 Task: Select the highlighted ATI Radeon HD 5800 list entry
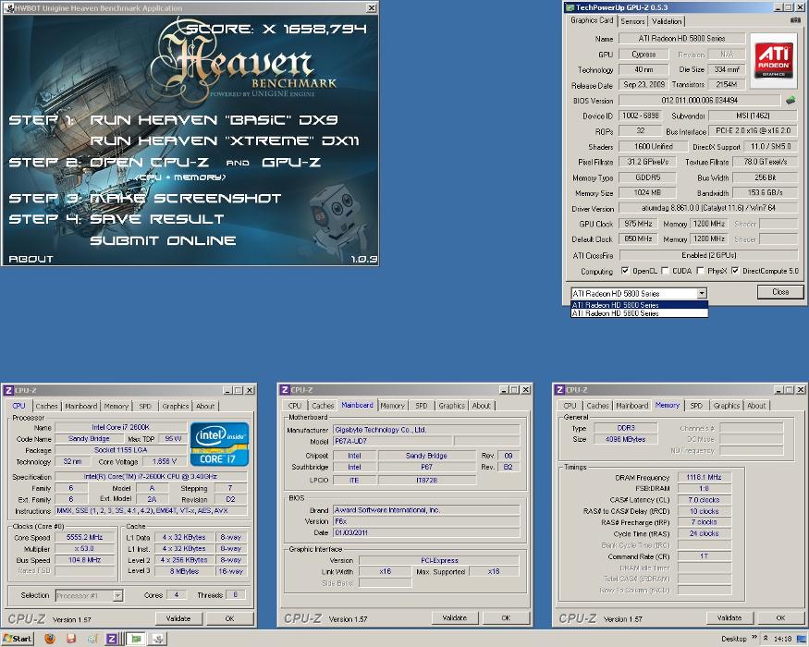[x=639, y=305]
